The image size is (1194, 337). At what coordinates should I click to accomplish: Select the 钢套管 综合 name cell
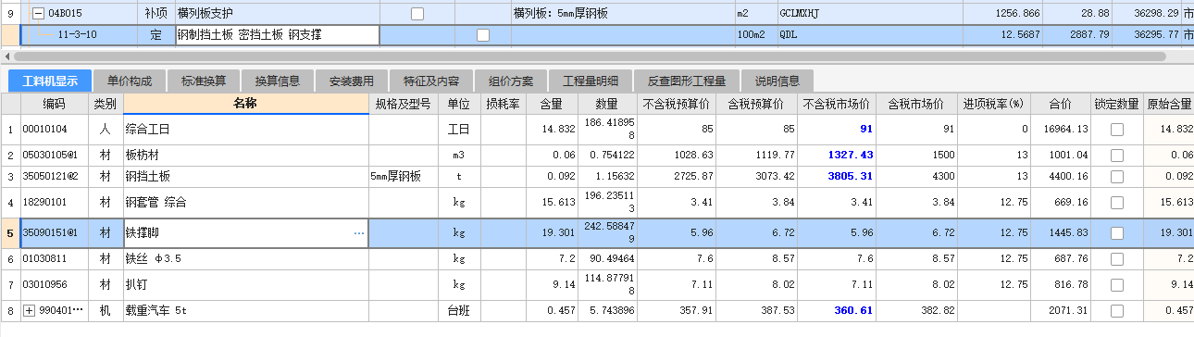[x=245, y=202]
